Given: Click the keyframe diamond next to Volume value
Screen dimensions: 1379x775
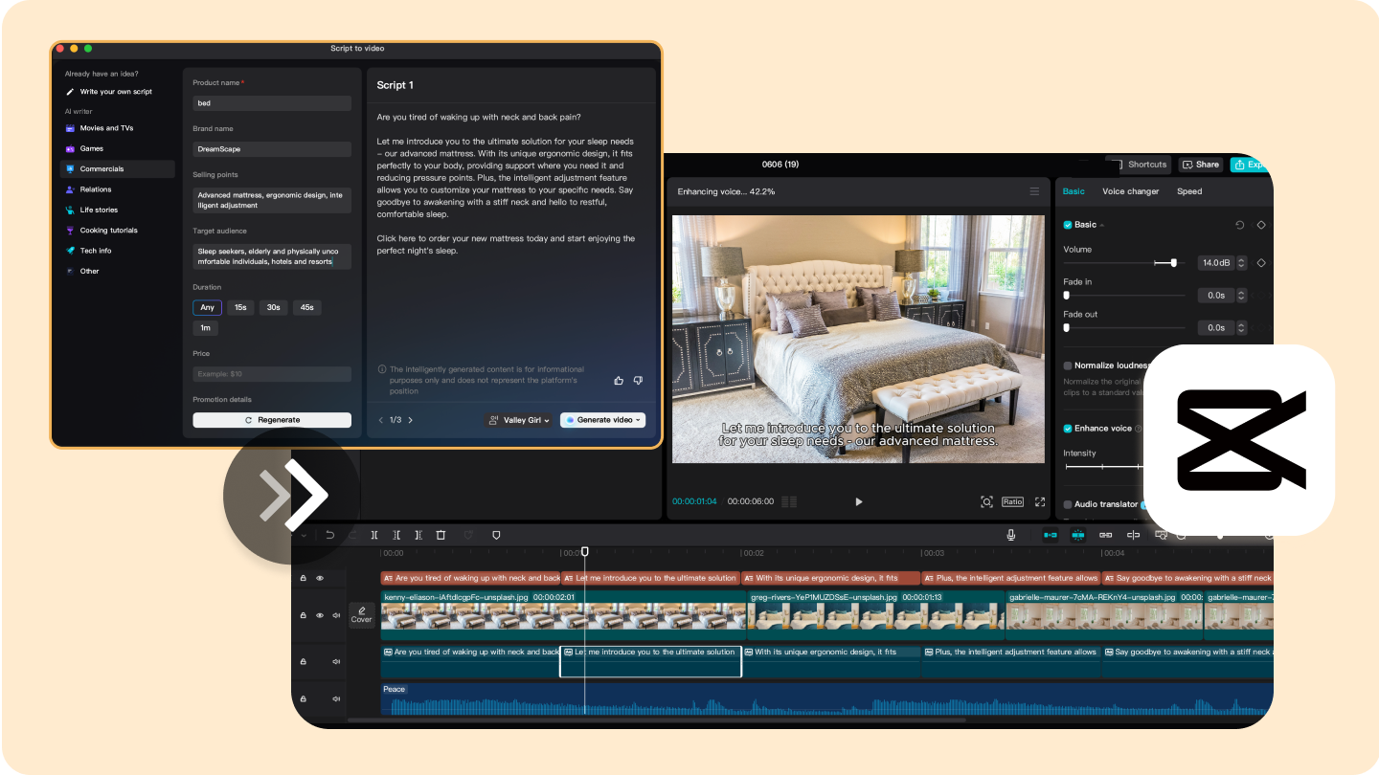Looking at the screenshot, I should tap(1261, 262).
